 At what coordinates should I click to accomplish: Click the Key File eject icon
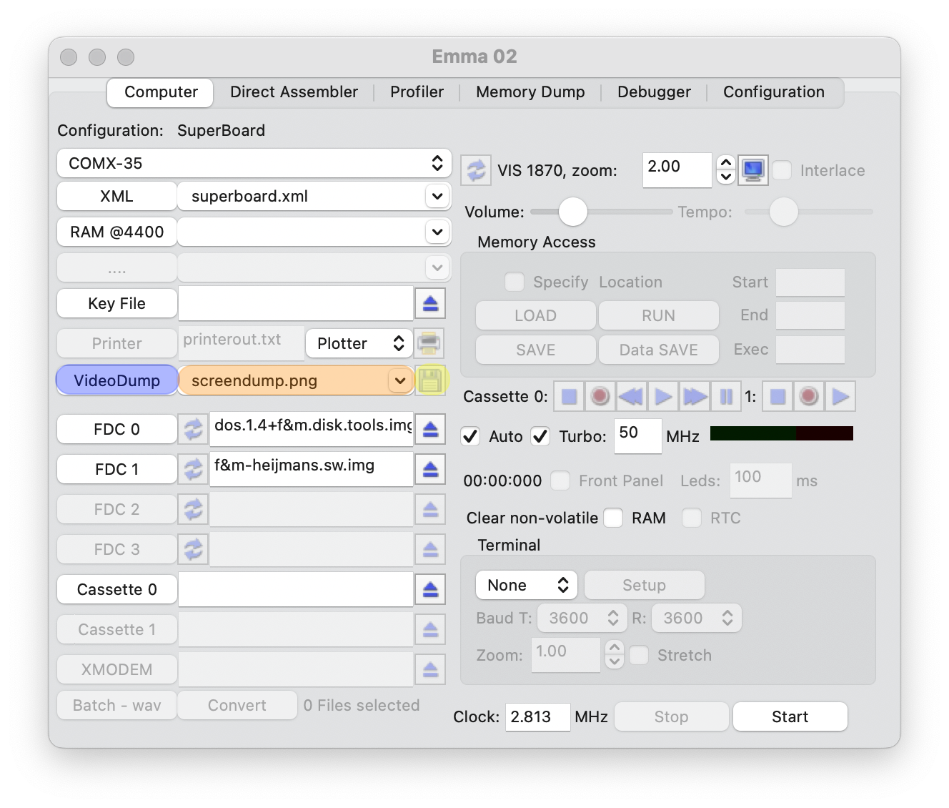(430, 303)
